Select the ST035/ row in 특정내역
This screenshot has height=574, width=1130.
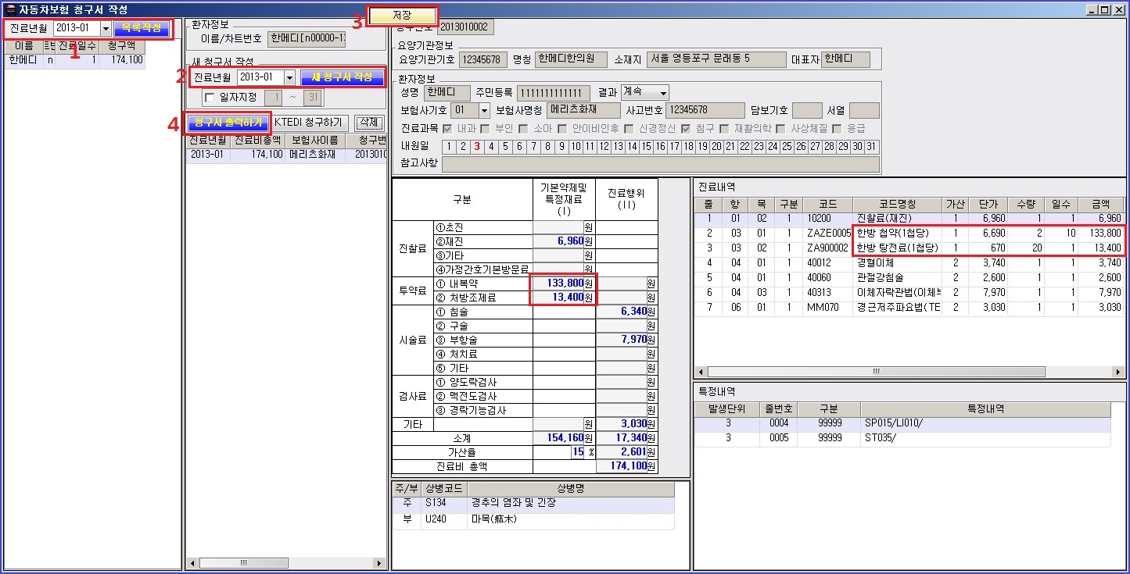pos(902,438)
